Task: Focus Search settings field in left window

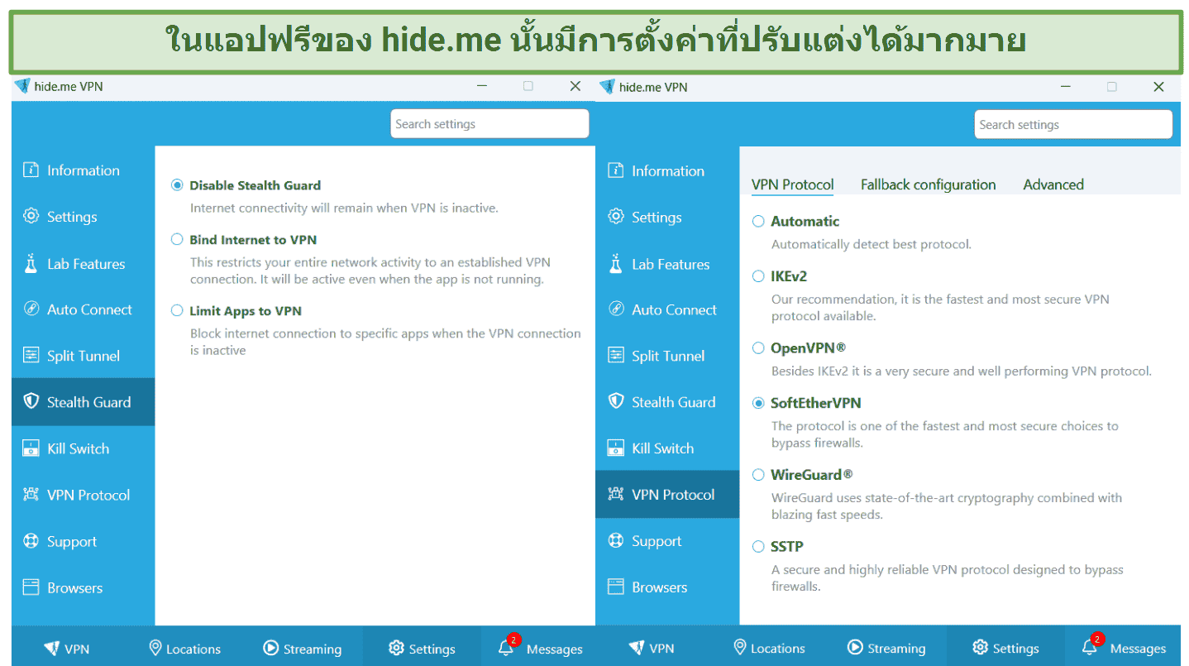Action: click(489, 124)
